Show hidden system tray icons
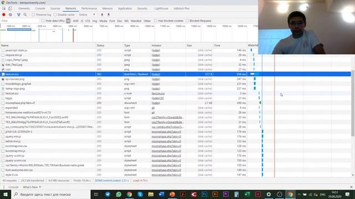 (x=299, y=194)
